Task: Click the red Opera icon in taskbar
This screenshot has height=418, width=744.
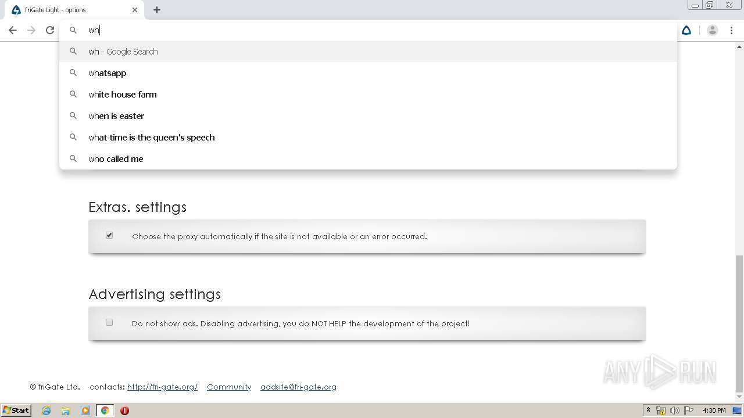Action: click(124, 410)
